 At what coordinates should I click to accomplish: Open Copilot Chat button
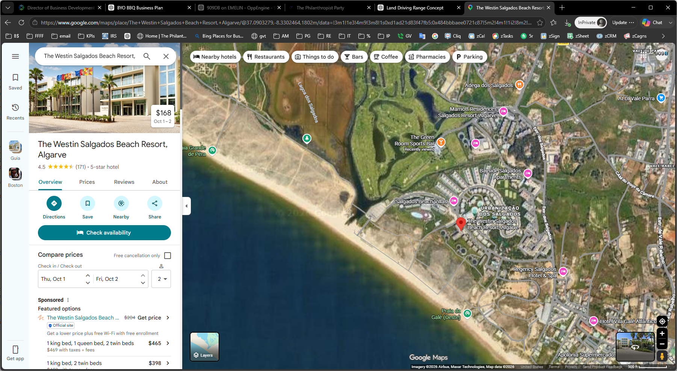pyautogui.click(x=653, y=23)
